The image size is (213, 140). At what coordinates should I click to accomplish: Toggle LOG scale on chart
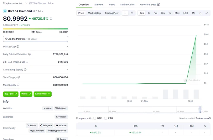(x=185, y=13)
